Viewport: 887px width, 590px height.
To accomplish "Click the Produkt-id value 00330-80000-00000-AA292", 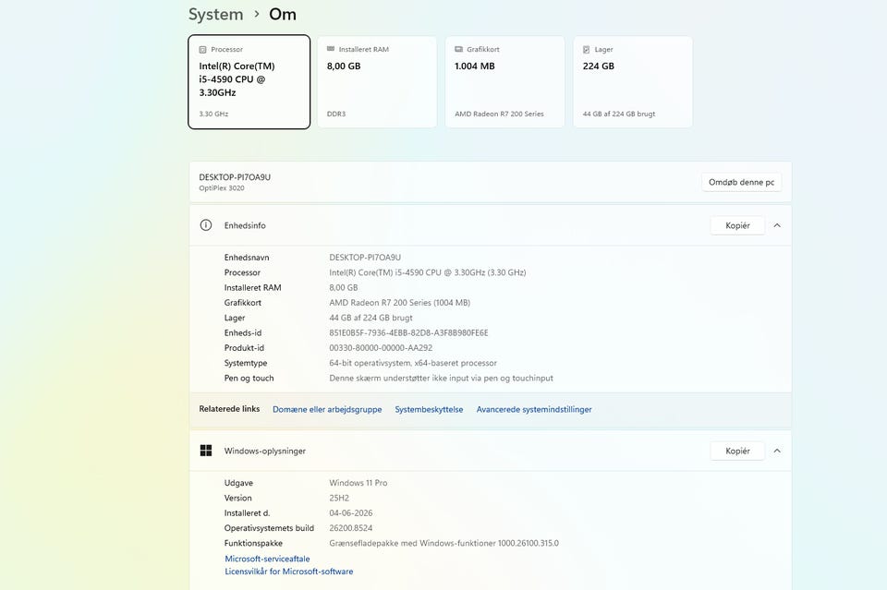I will pos(381,348).
